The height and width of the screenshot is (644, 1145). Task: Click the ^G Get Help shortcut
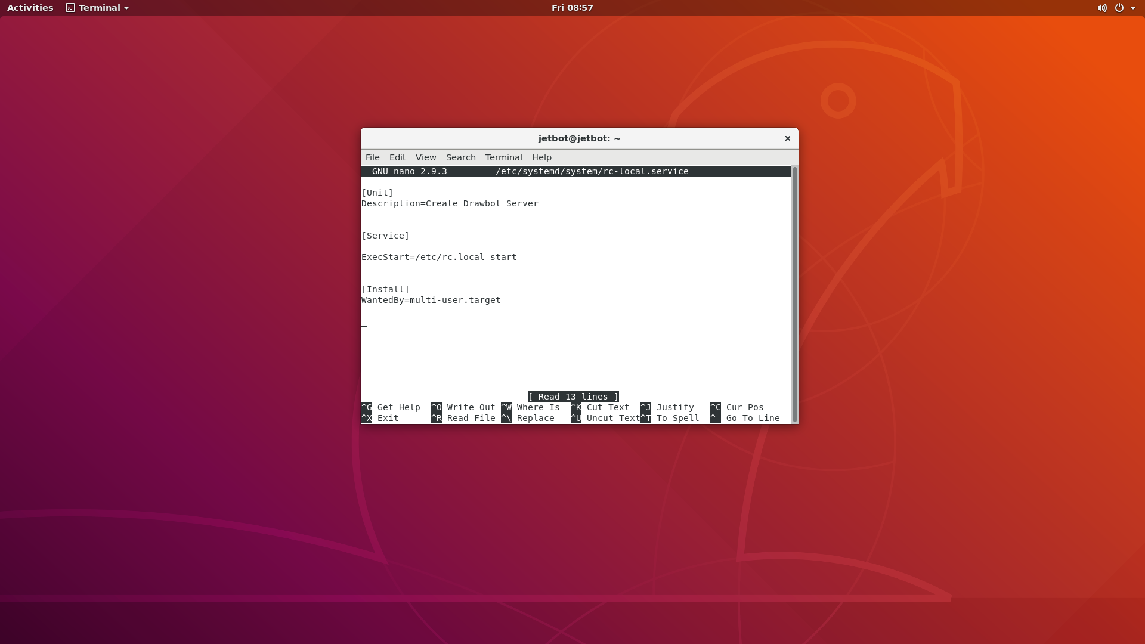click(391, 407)
